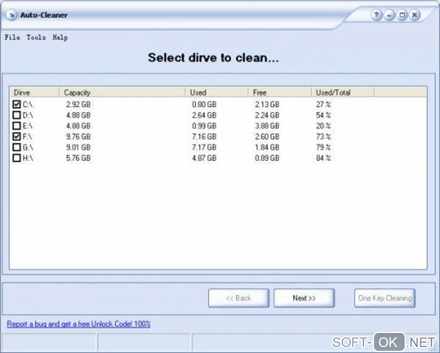This screenshot has height=353, width=440.
Task: Click the << Back button
Action: coord(239,298)
